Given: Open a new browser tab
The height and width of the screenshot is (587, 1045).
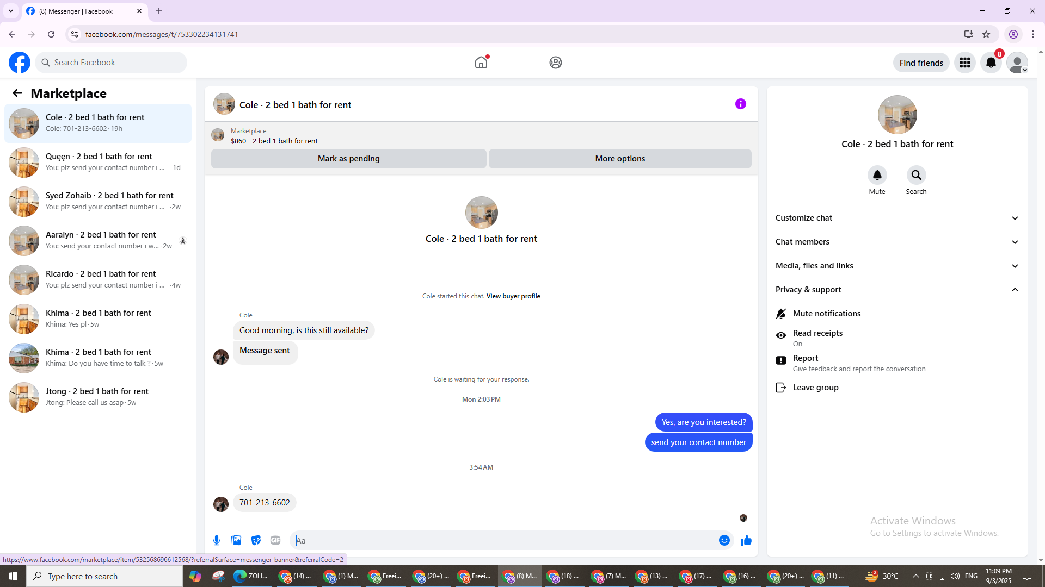Looking at the screenshot, I should coord(159,11).
